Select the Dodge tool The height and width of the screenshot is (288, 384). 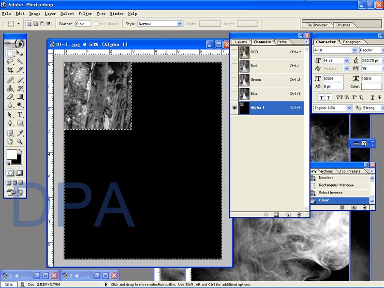(x=20, y=105)
